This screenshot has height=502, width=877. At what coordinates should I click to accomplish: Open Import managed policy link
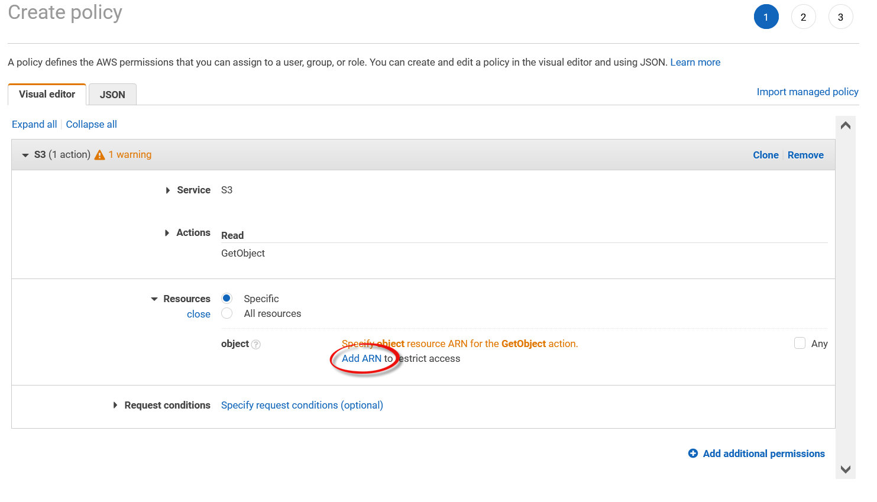pos(807,92)
